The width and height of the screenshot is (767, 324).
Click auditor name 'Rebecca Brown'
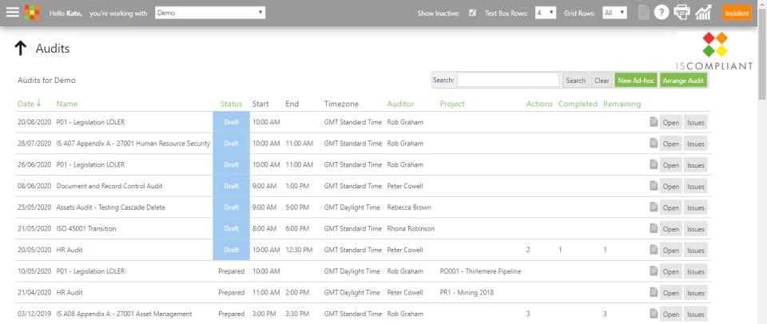pos(409,207)
